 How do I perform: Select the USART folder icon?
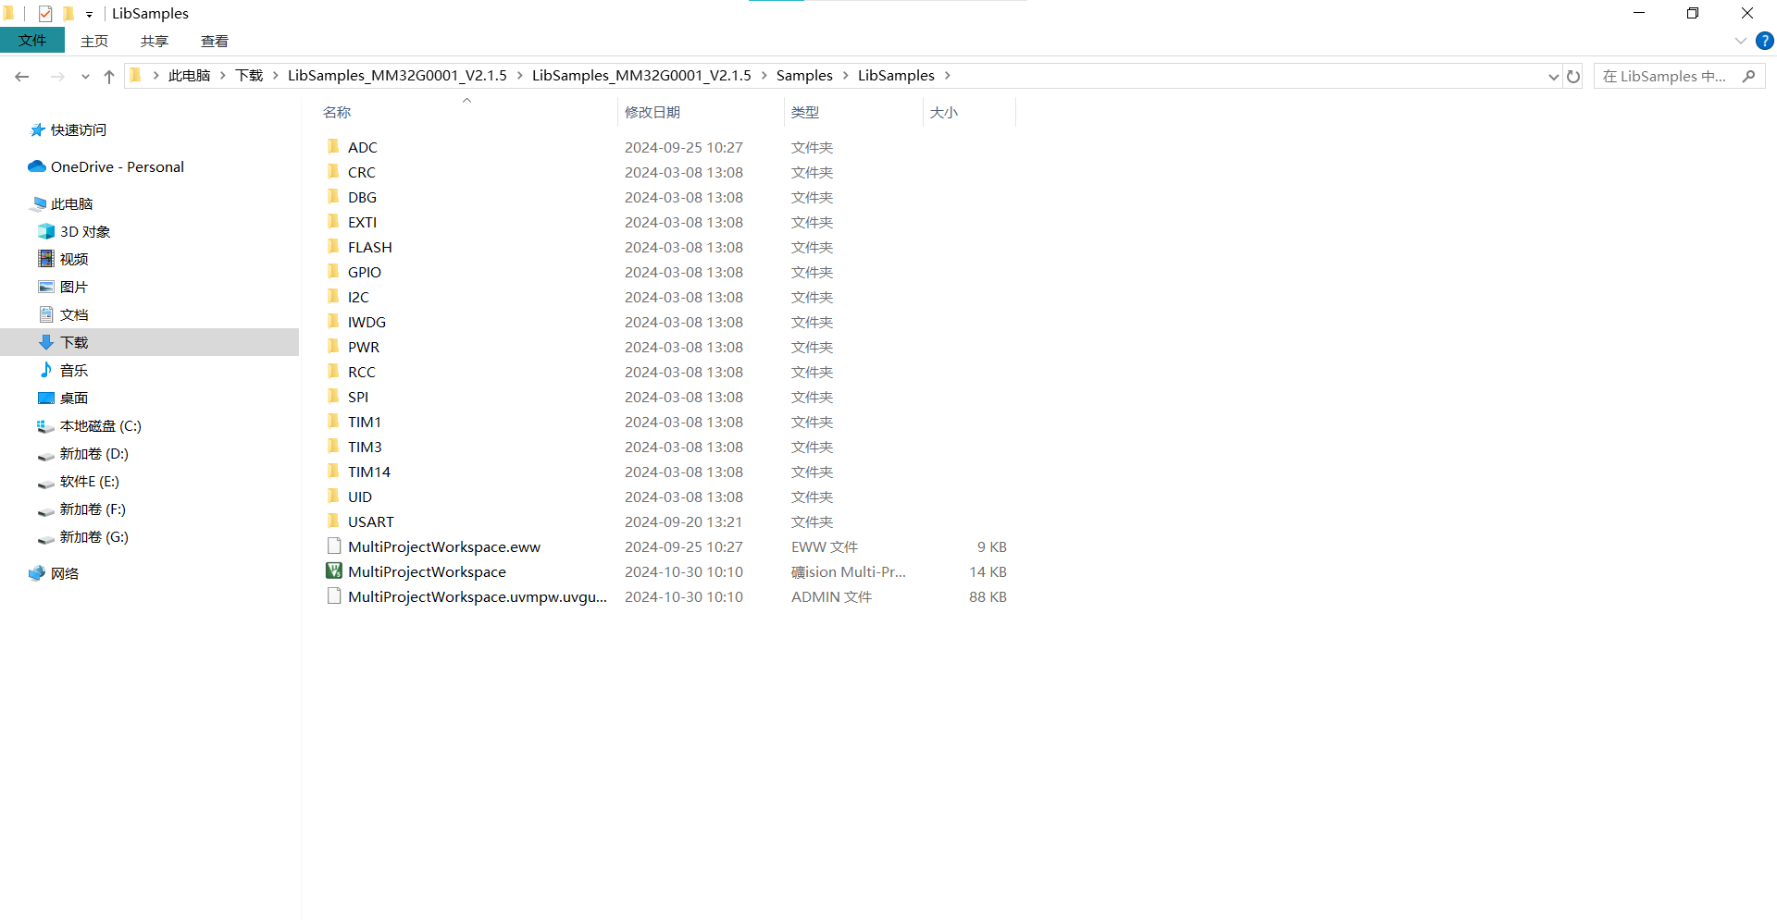pyautogui.click(x=334, y=521)
